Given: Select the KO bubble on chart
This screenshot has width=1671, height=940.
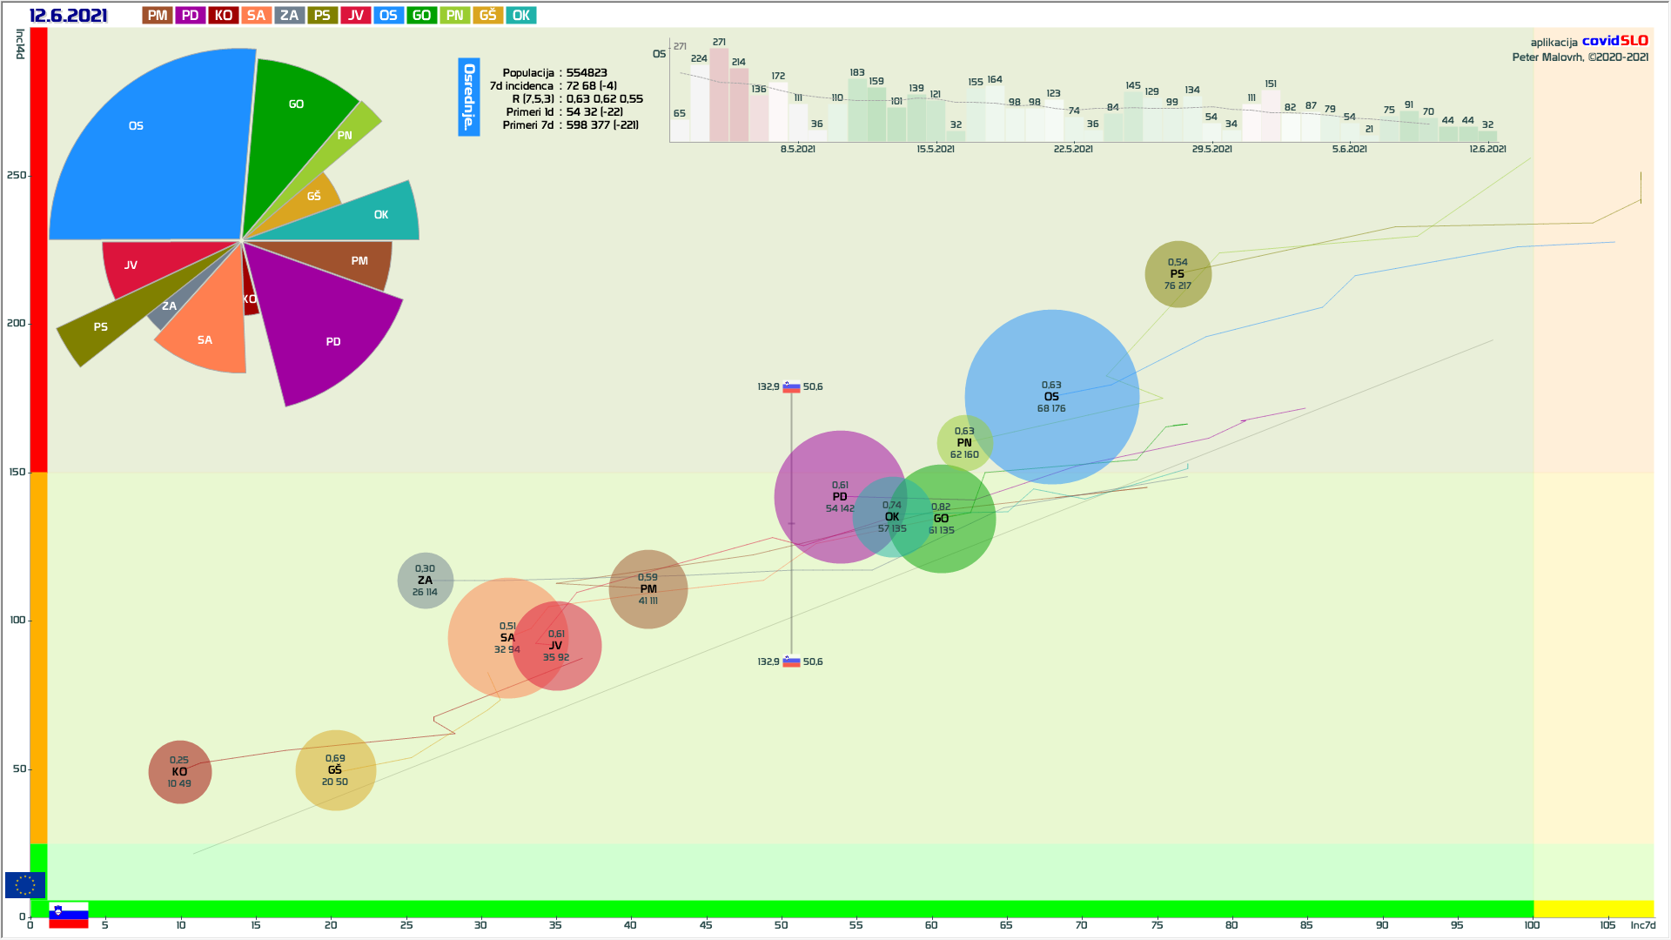Looking at the screenshot, I should [179, 772].
